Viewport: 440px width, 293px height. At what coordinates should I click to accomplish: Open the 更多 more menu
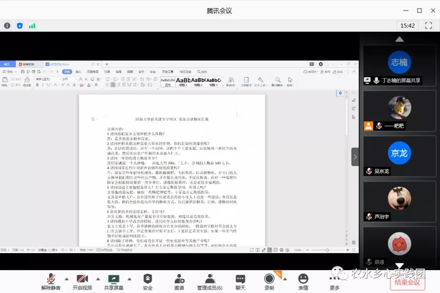(x=334, y=282)
